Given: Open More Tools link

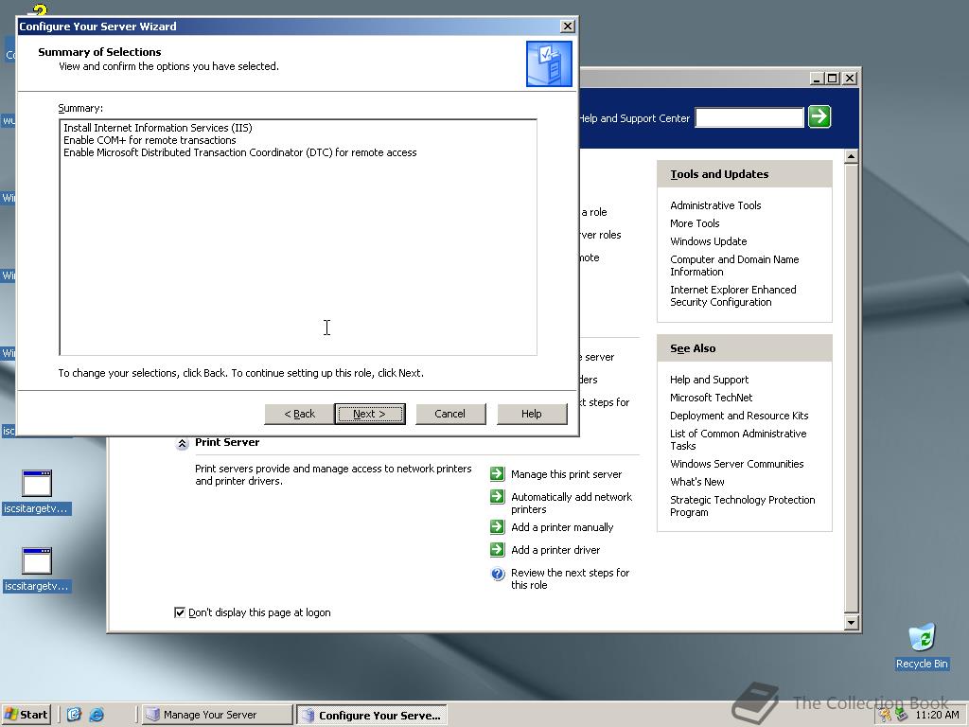Looking at the screenshot, I should click(x=695, y=223).
